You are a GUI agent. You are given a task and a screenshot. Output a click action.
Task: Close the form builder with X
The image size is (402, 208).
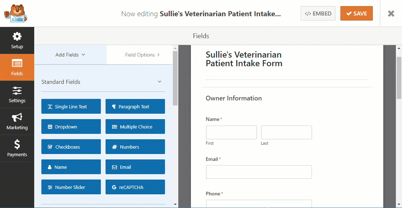(x=391, y=14)
